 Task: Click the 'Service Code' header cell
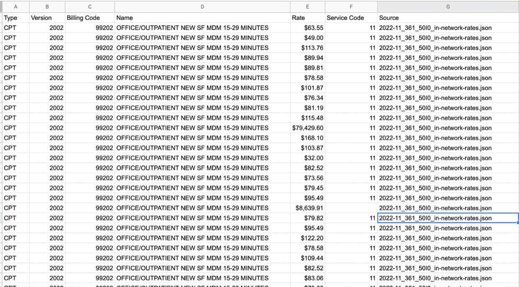pos(351,18)
